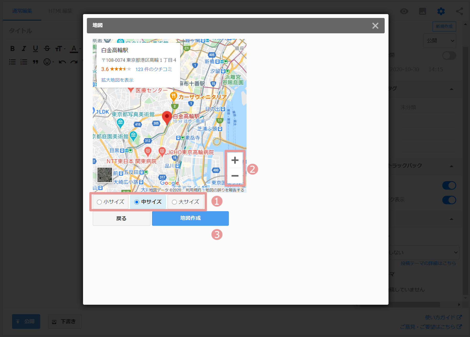
Task: Toggle bold formatting
Action: point(12,48)
